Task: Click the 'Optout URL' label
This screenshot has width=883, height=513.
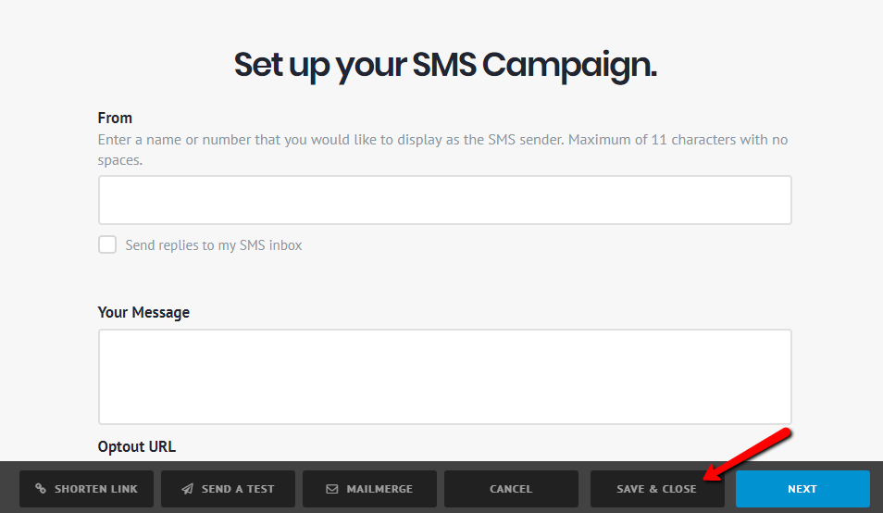Action: click(136, 446)
